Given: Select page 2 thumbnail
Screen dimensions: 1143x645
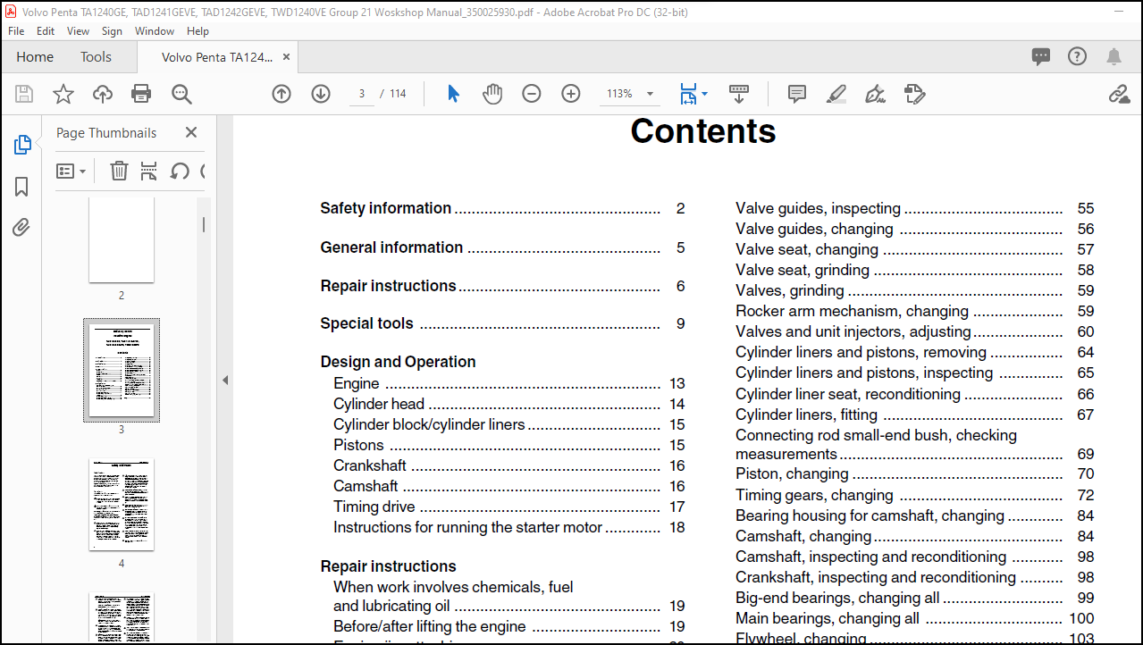Looking at the screenshot, I should point(122,239).
